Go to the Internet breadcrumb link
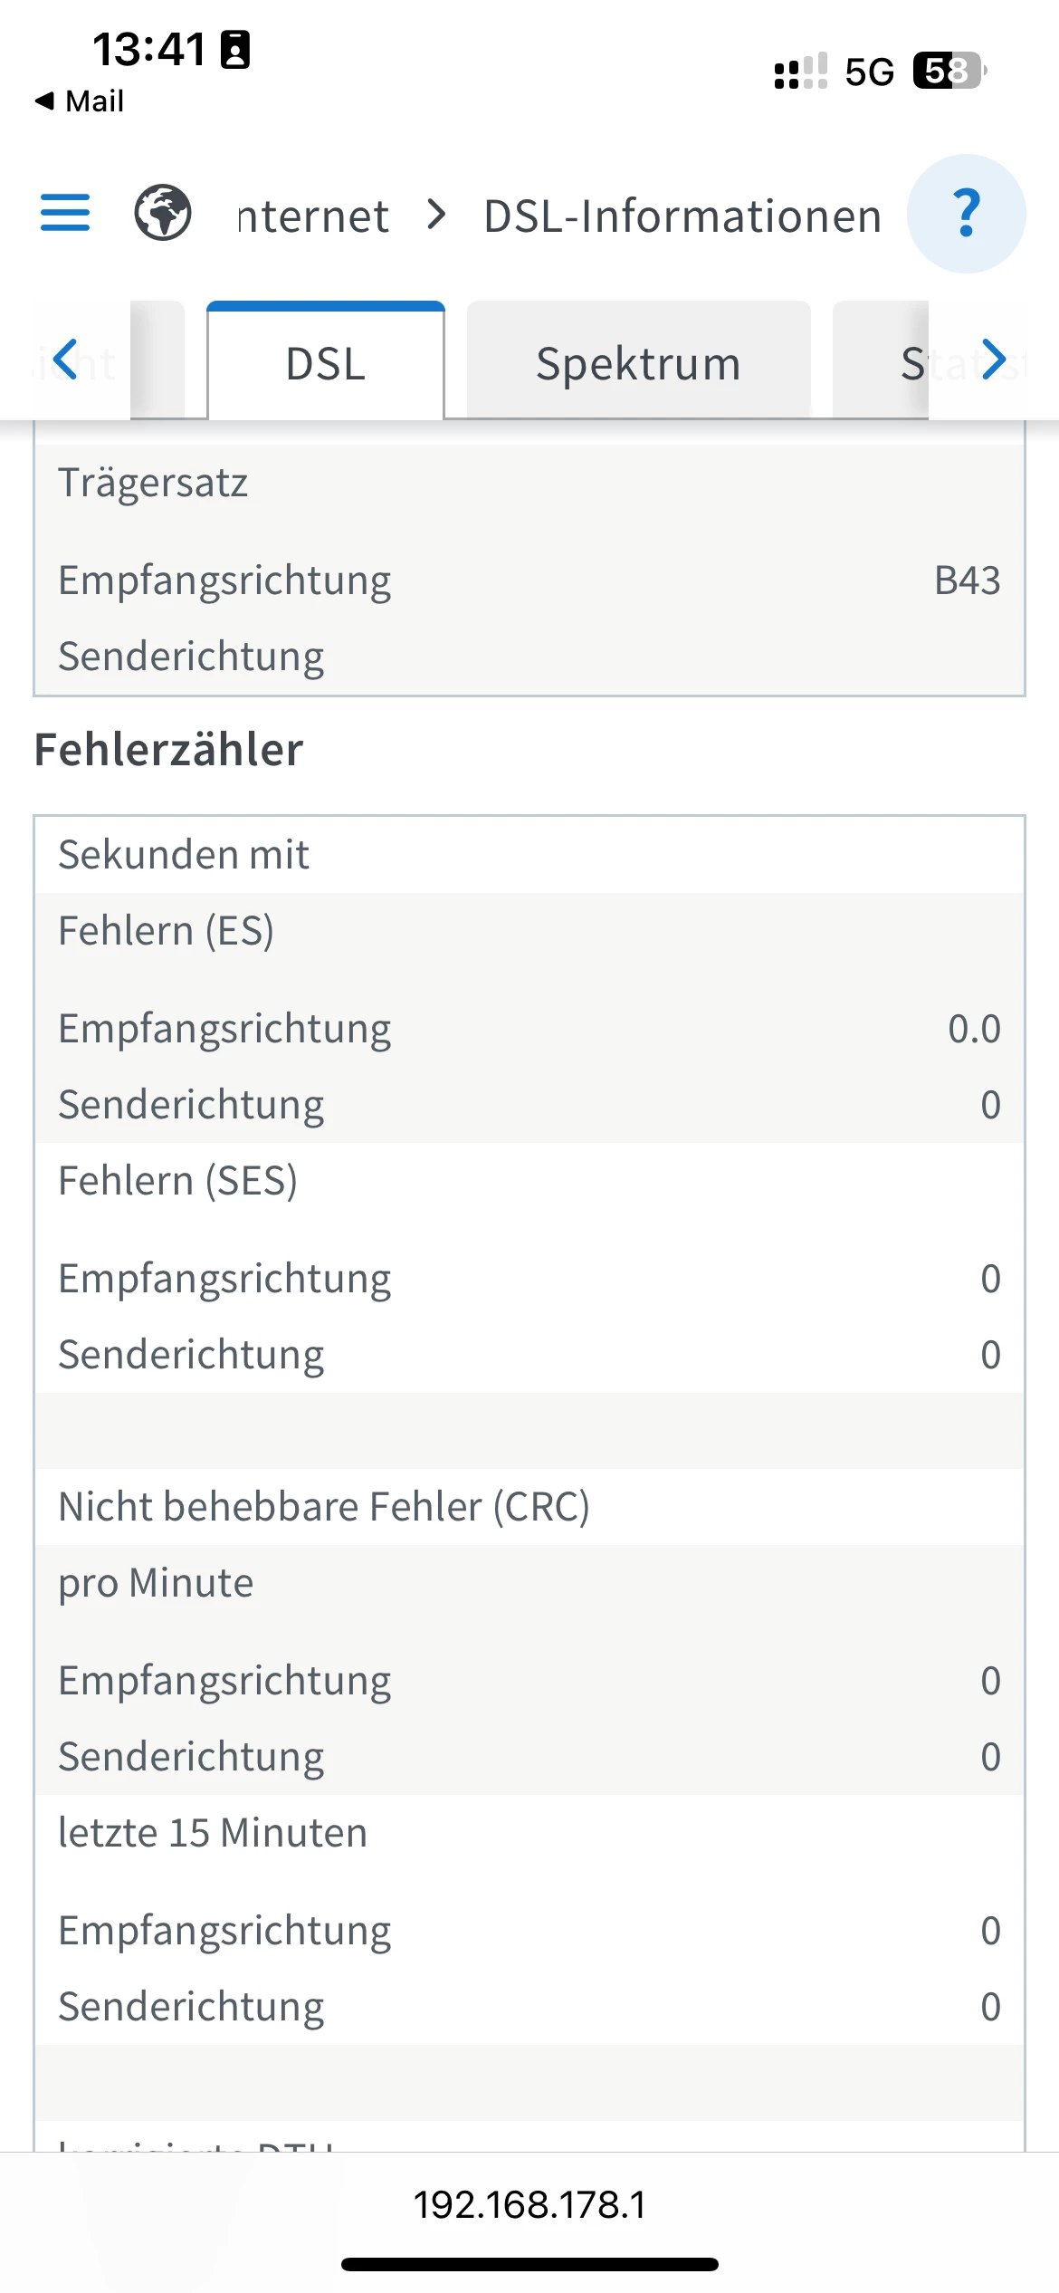 pos(313,216)
